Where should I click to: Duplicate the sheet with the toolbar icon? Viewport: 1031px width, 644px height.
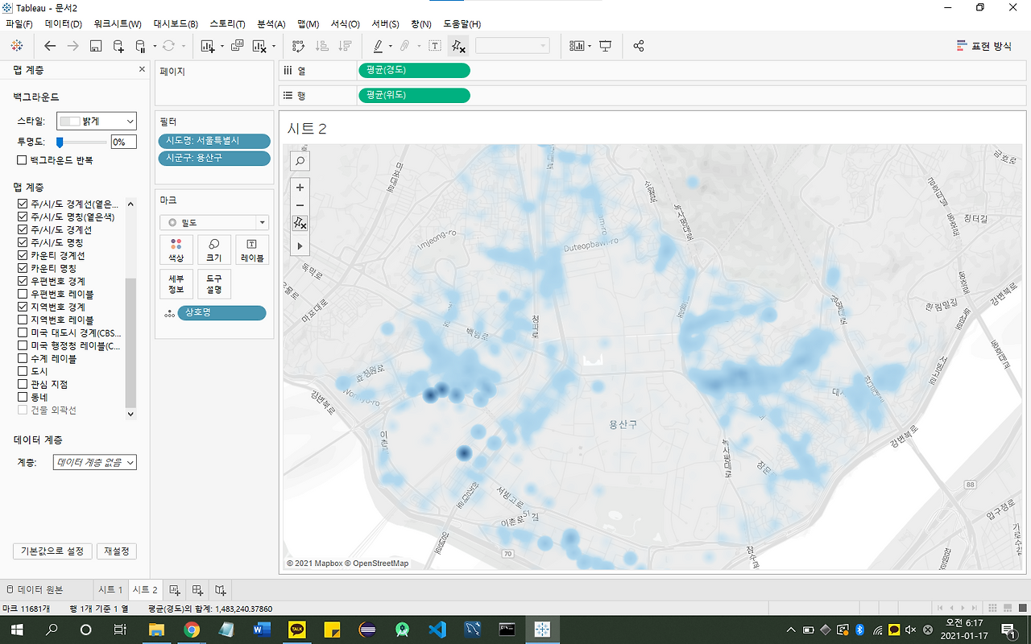[237, 46]
